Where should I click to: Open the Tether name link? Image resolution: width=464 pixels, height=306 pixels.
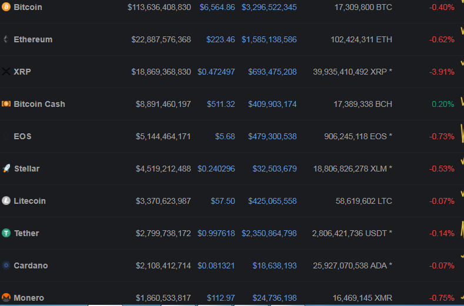(26, 233)
